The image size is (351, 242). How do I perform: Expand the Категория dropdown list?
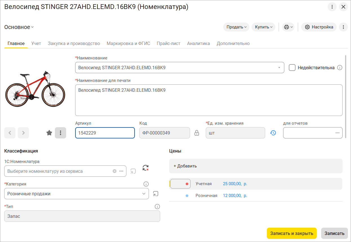(x=144, y=194)
